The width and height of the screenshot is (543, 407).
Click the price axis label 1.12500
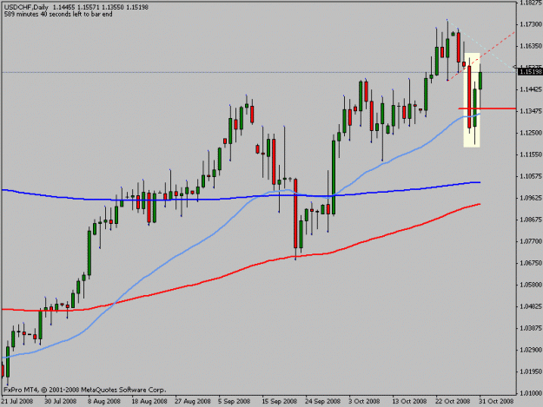pos(531,133)
